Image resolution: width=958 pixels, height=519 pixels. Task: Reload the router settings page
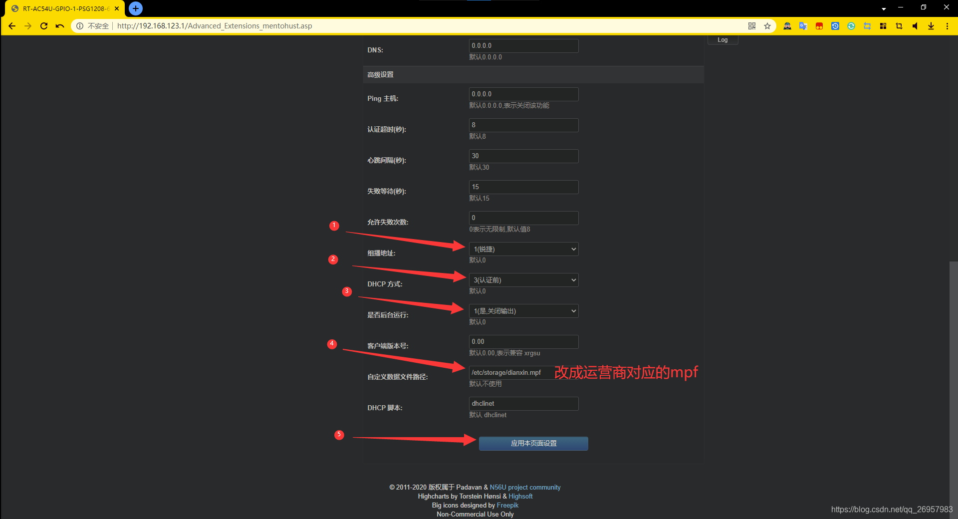(44, 26)
